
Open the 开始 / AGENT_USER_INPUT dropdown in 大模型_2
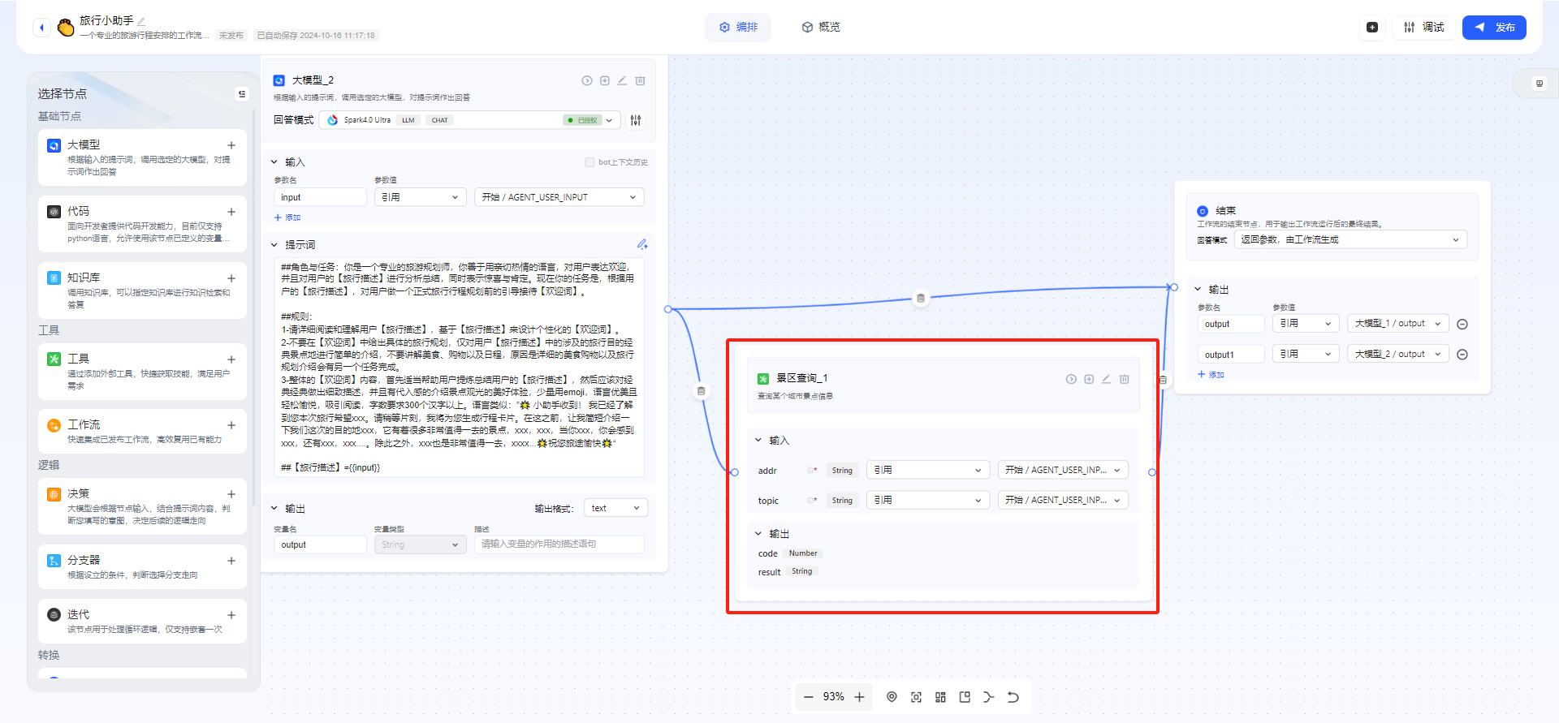click(x=559, y=197)
